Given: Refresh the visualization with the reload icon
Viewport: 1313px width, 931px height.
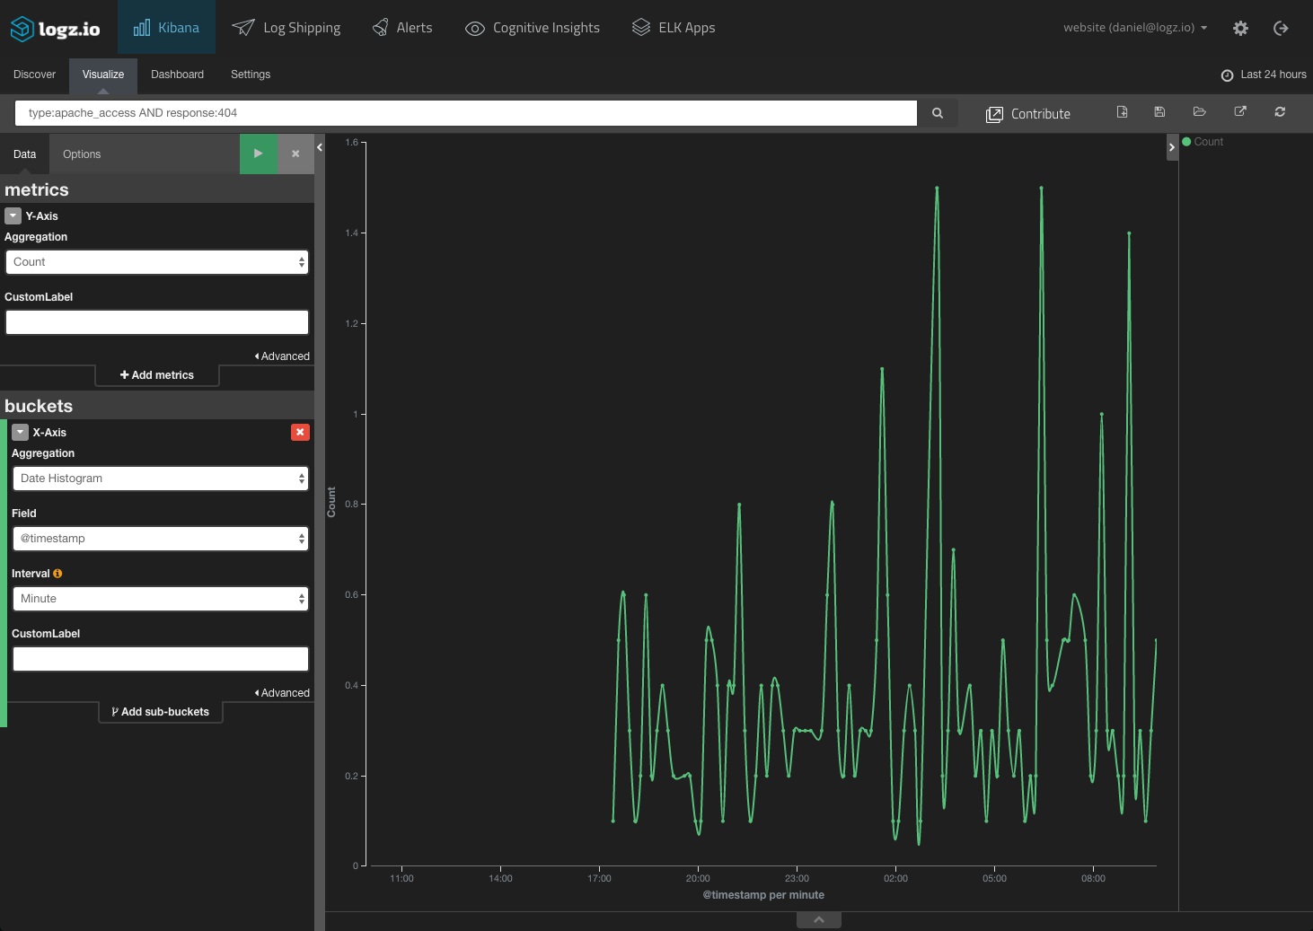Looking at the screenshot, I should click(x=1280, y=112).
